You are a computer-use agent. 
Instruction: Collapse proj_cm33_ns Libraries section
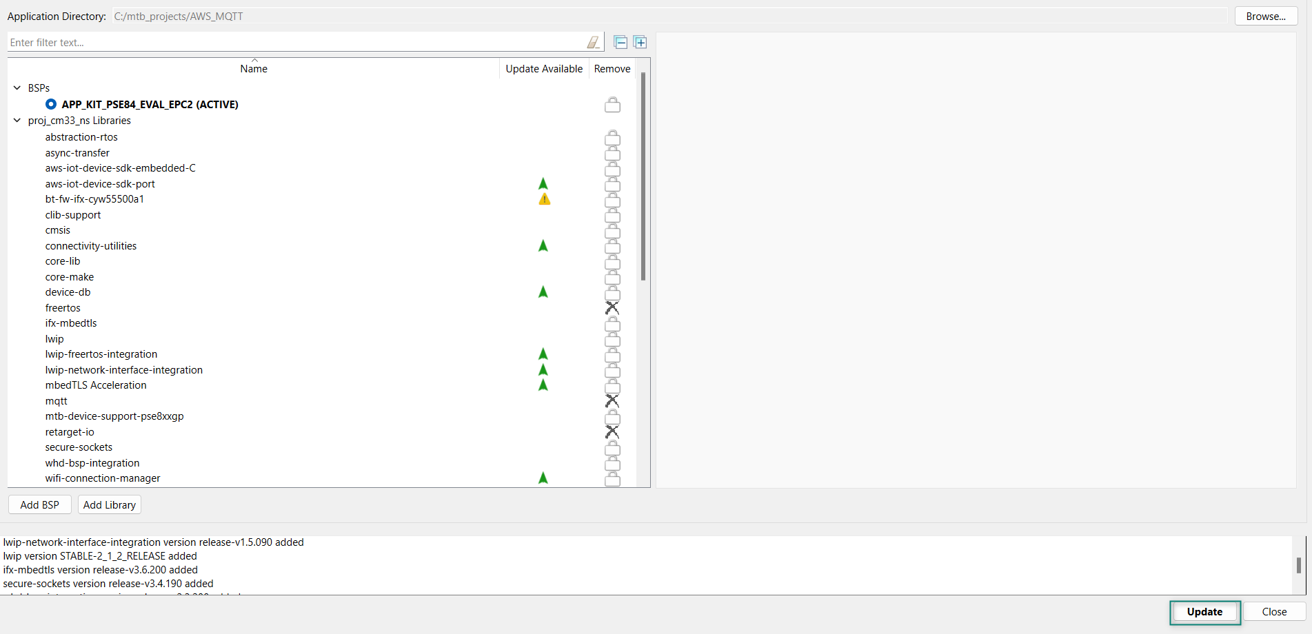(x=17, y=121)
